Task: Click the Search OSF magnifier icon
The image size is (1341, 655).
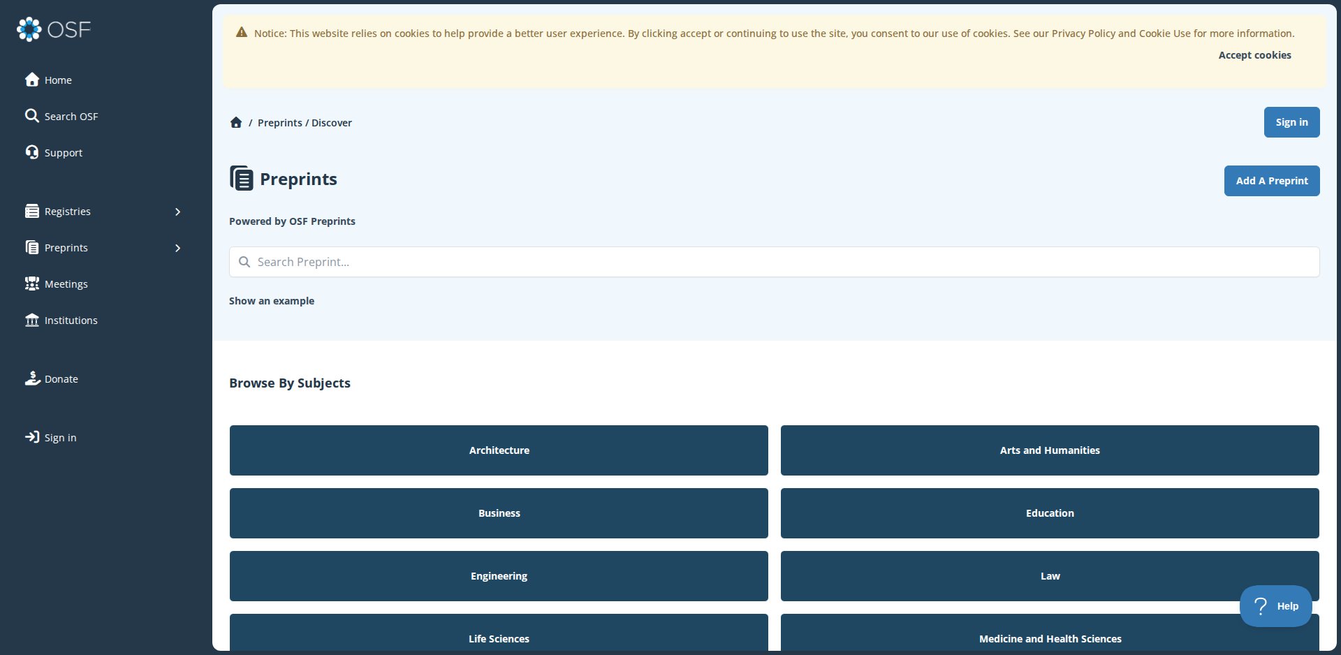Action: [32, 116]
